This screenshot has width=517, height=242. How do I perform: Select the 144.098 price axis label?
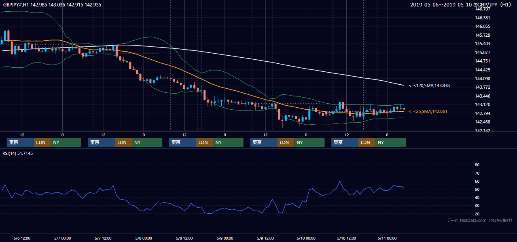tap(482, 79)
